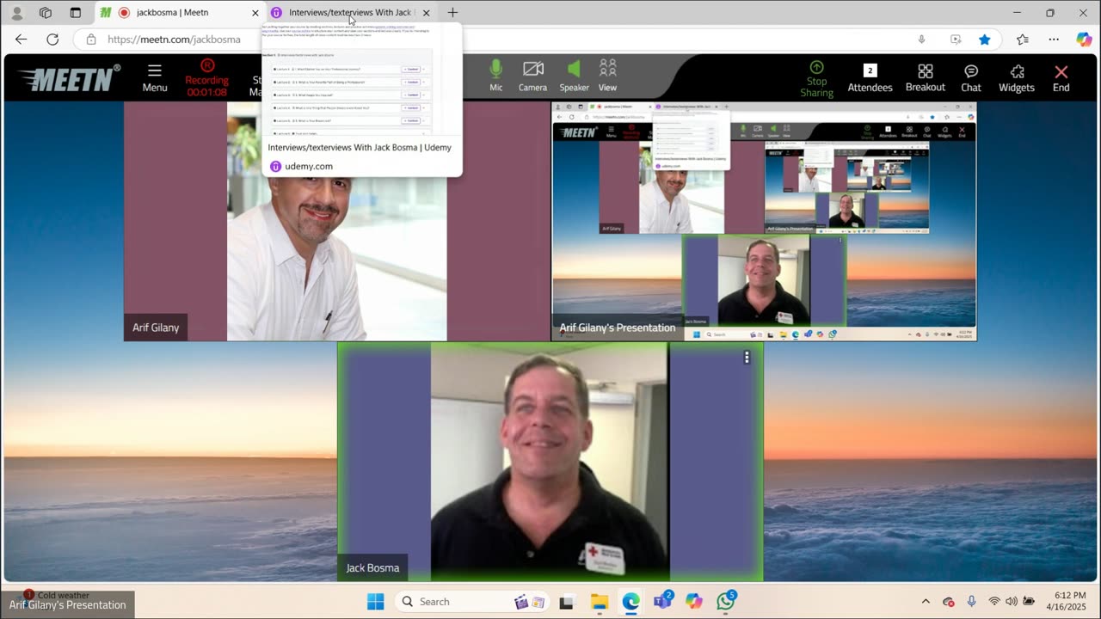Open volume control in tray

pyautogui.click(x=1011, y=602)
